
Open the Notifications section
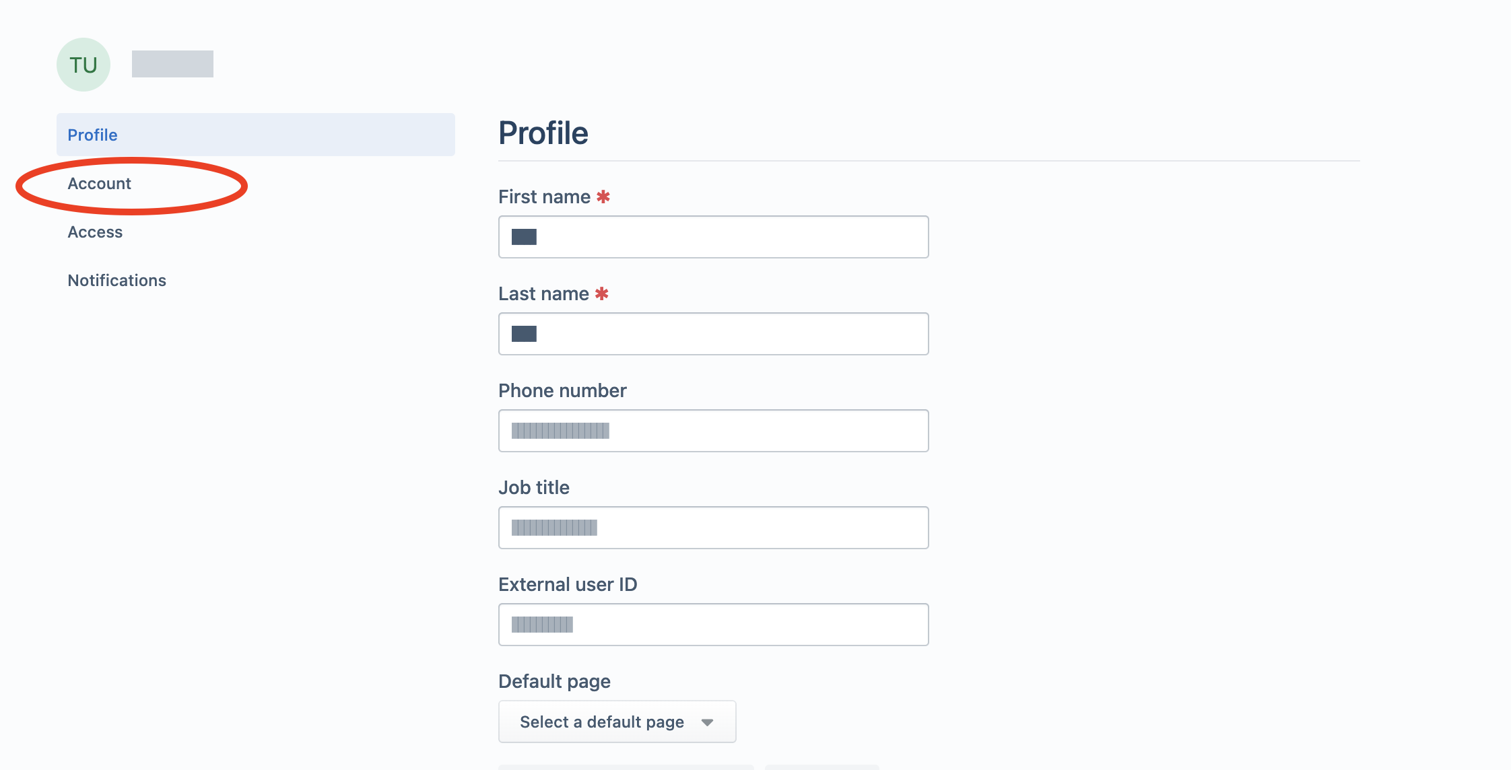click(x=116, y=280)
